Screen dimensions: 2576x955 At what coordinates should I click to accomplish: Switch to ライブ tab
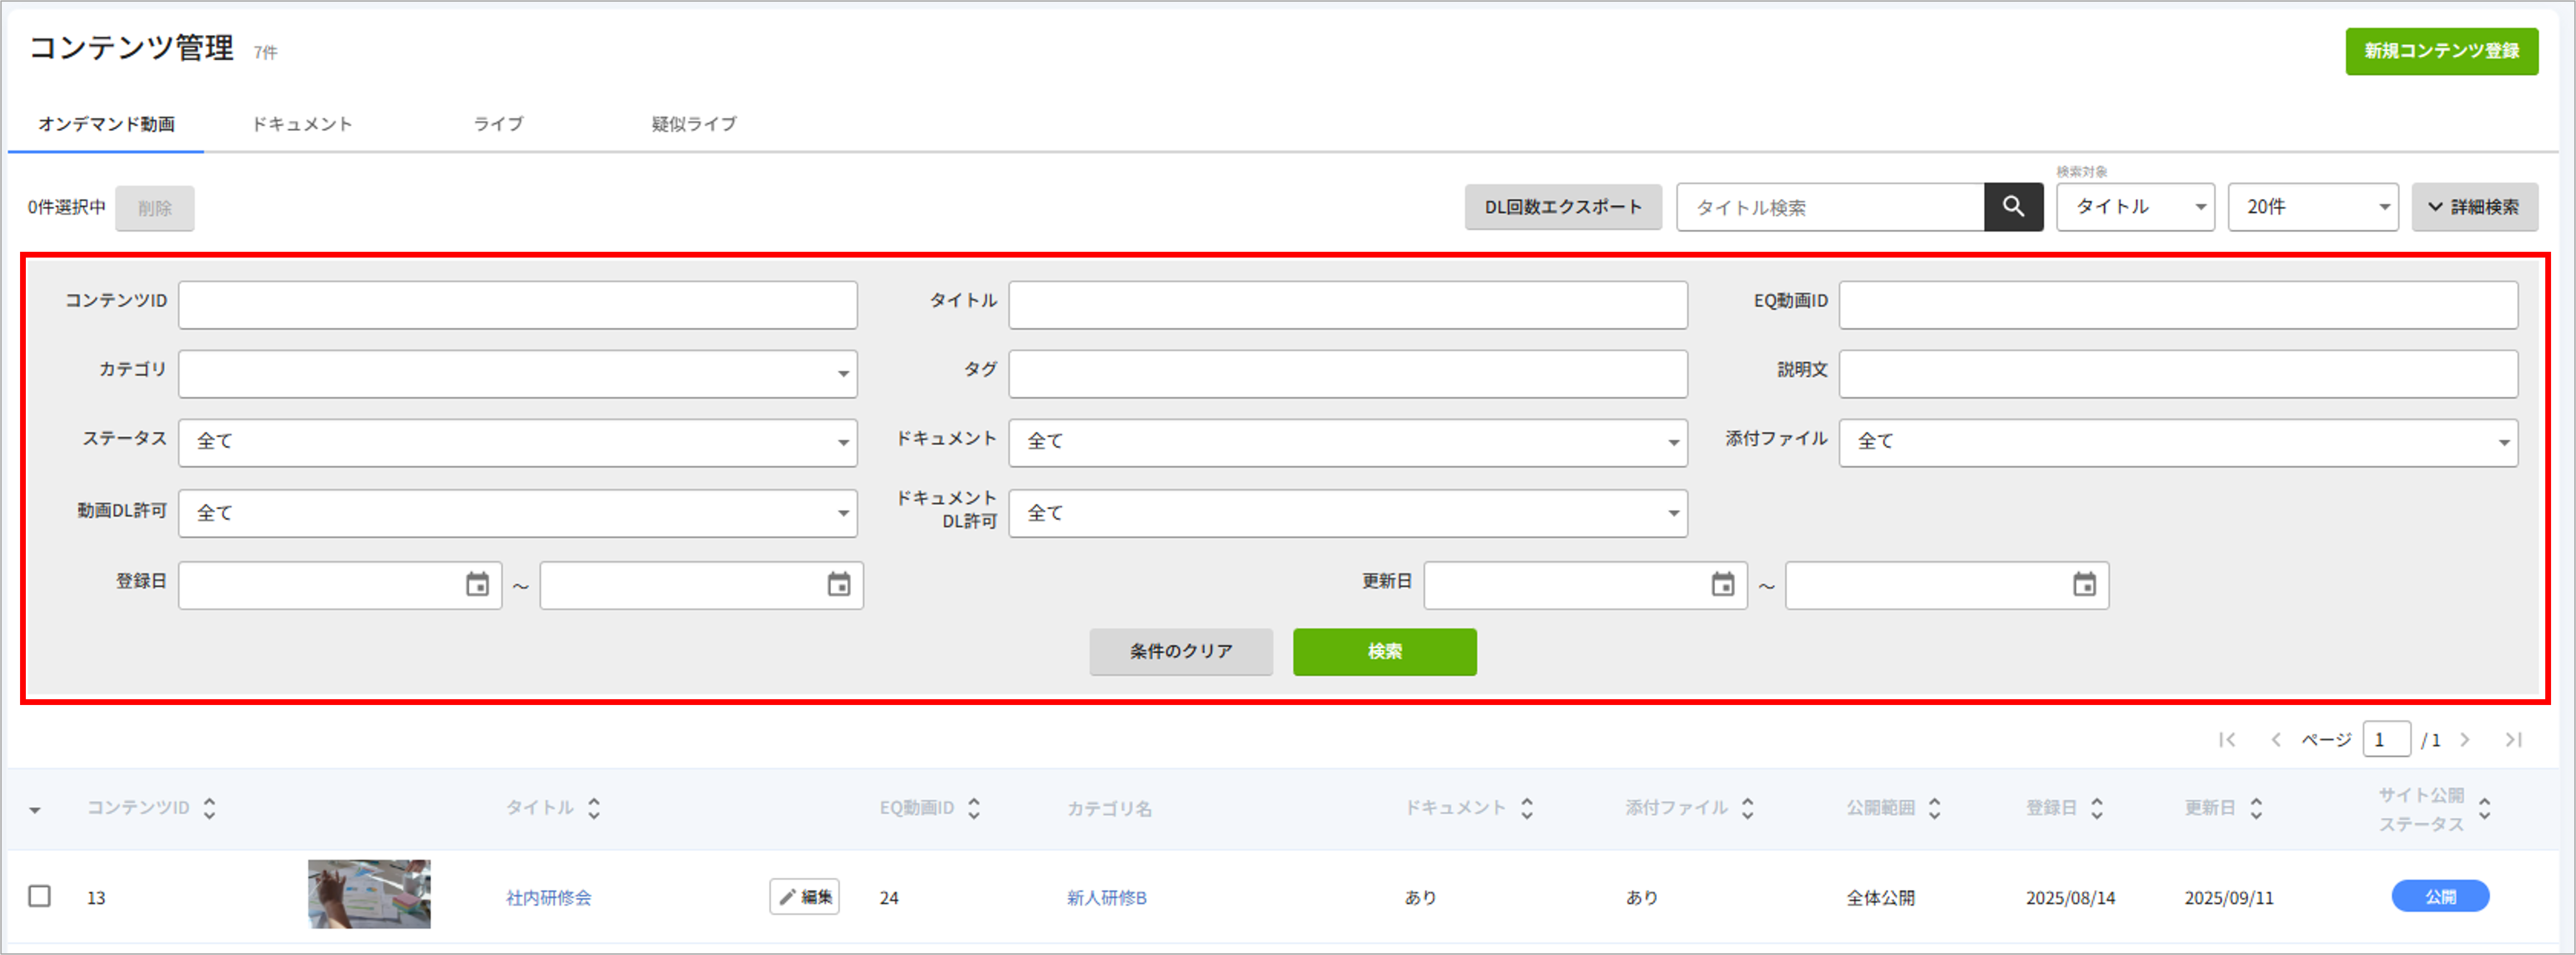pos(498,124)
